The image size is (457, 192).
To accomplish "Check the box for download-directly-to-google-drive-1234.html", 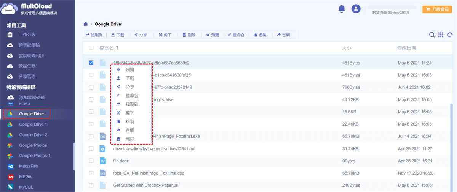I will pyautogui.click(x=91, y=149).
